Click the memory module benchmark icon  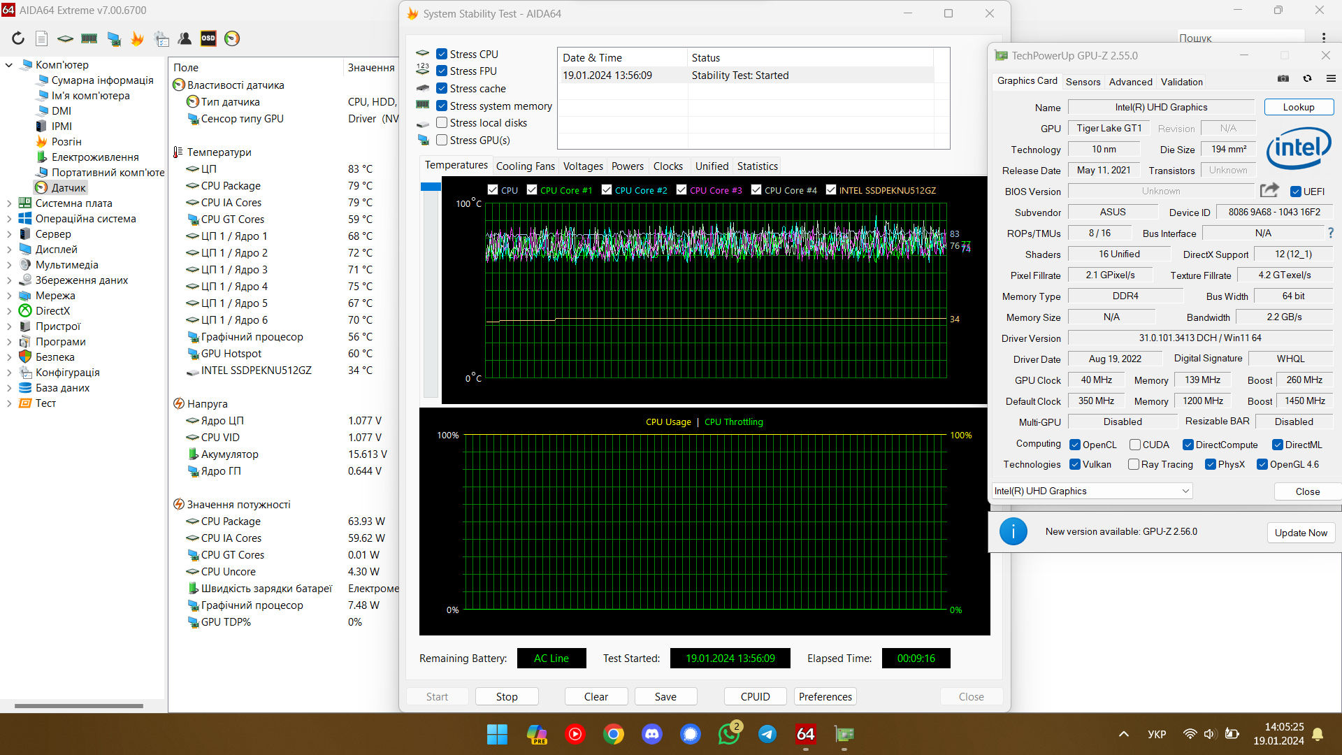point(89,38)
